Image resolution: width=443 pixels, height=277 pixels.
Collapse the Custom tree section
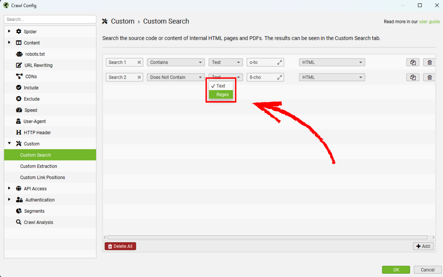(x=9, y=144)
